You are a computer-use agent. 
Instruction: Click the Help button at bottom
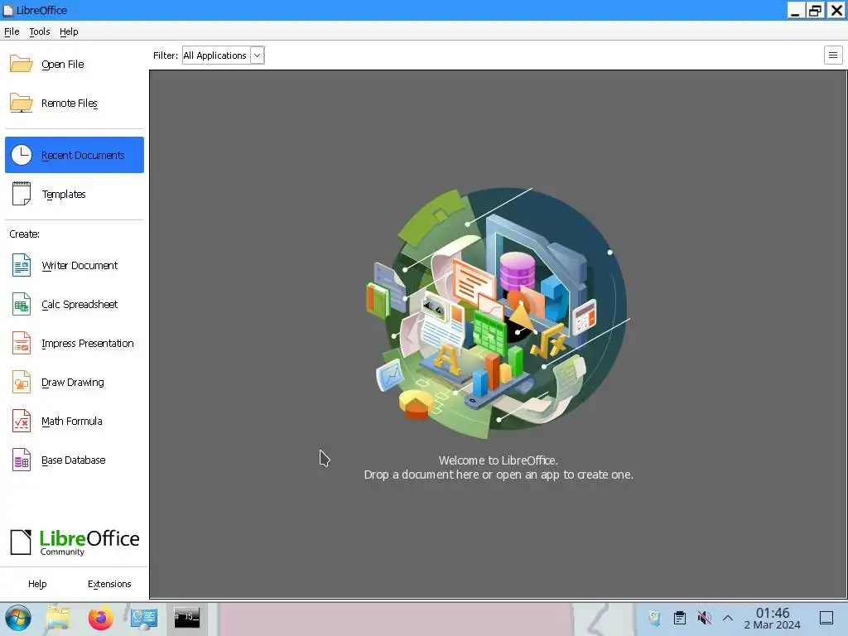pos(37,584)
